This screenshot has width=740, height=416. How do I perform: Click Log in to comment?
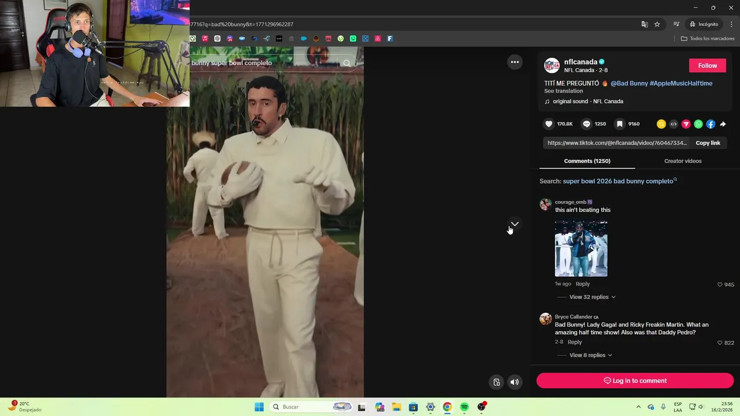(635, 381)
